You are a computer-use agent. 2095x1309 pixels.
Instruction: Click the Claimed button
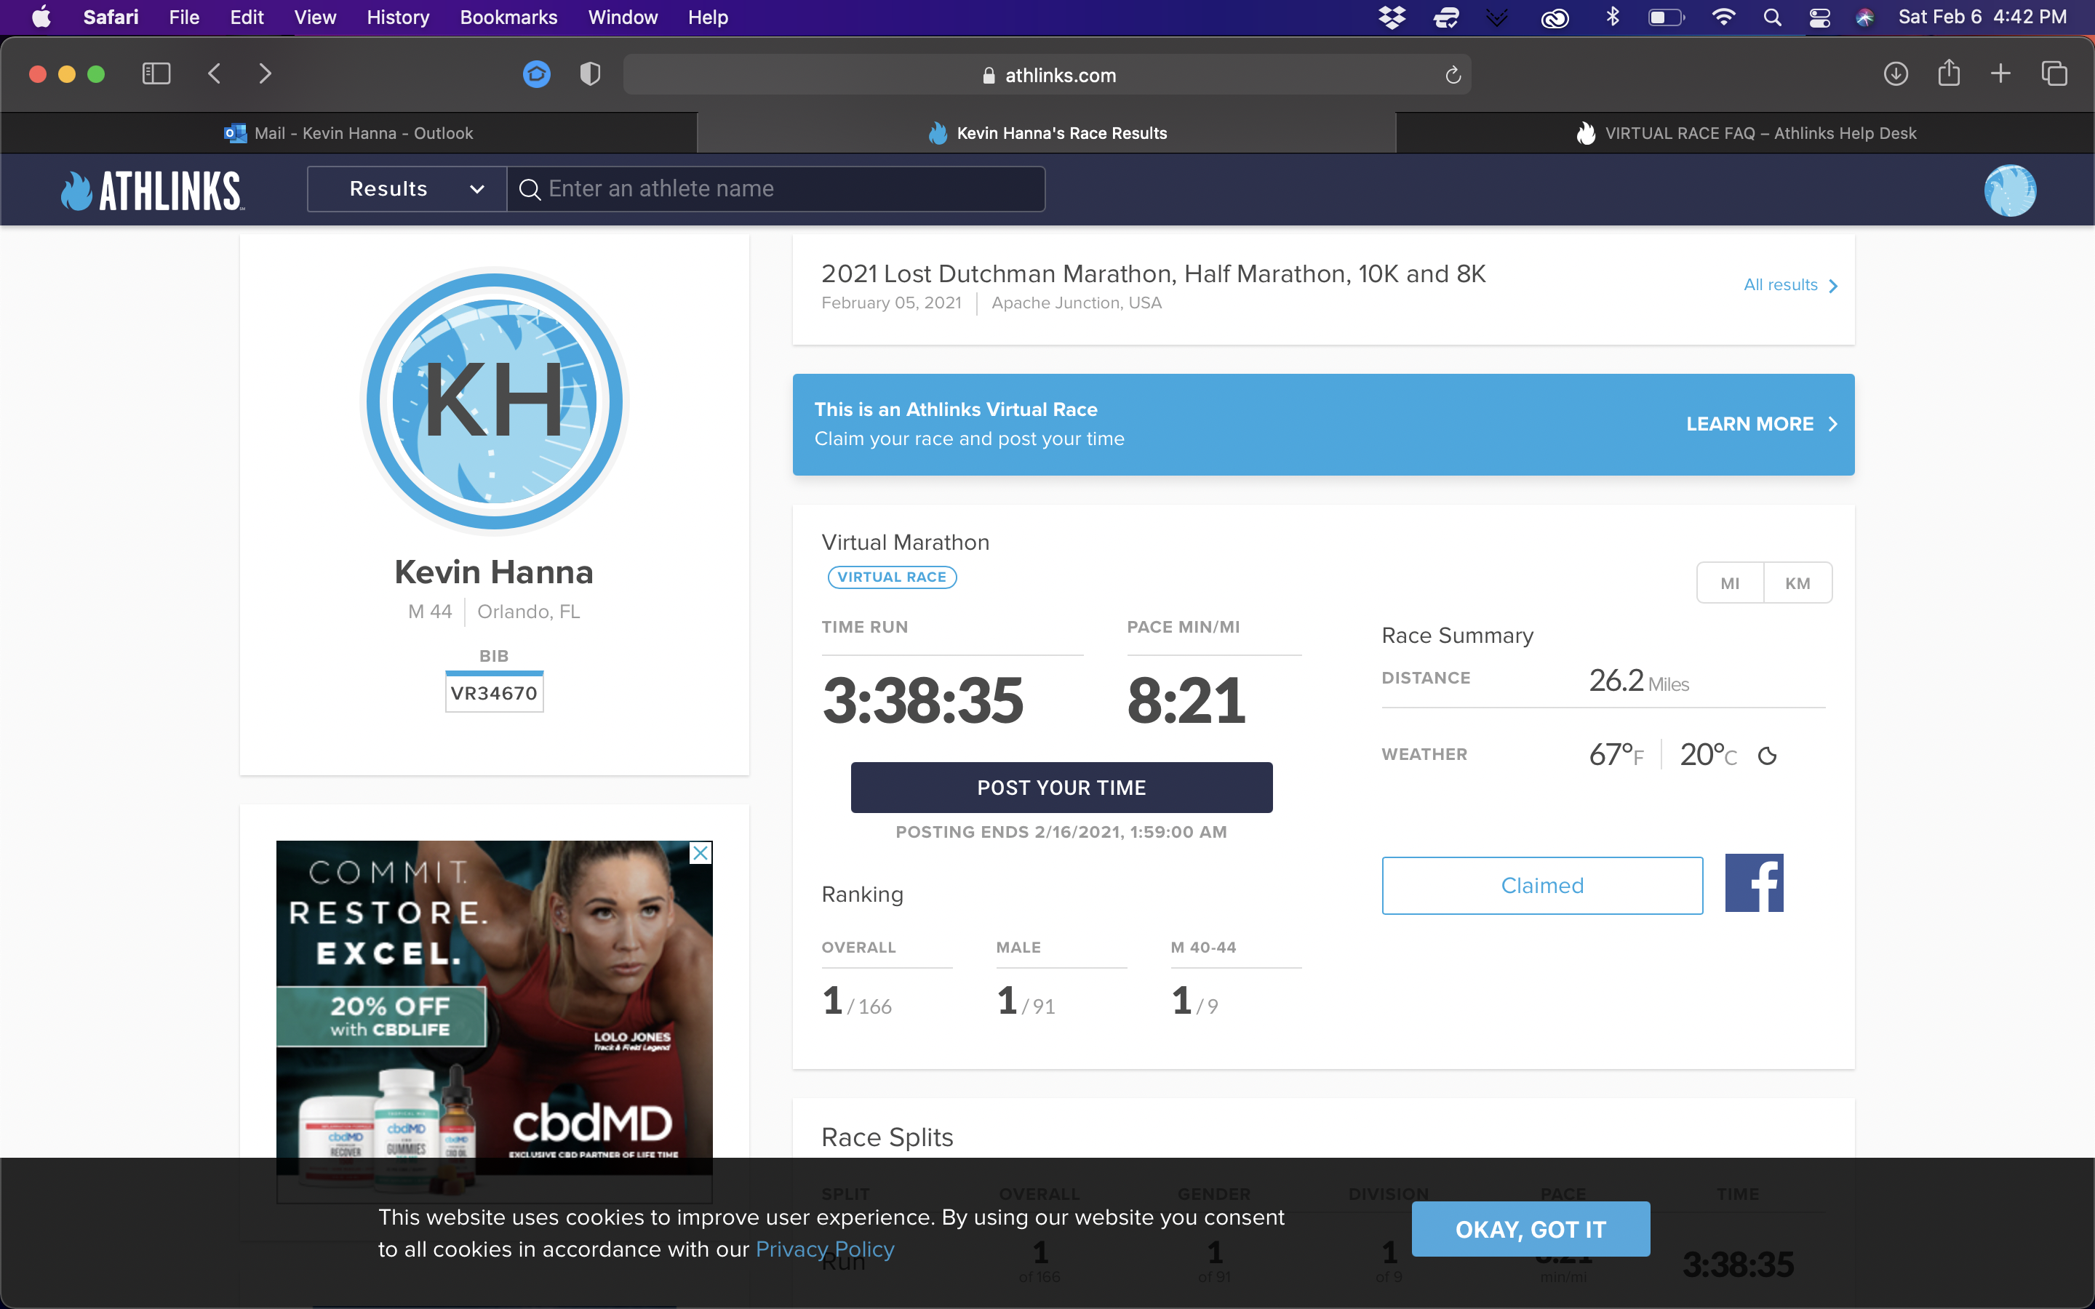click(x=1542, y=885)
